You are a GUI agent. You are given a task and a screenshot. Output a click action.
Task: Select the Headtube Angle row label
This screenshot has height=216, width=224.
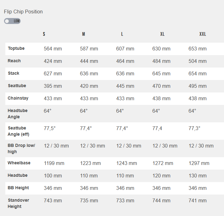18,114
